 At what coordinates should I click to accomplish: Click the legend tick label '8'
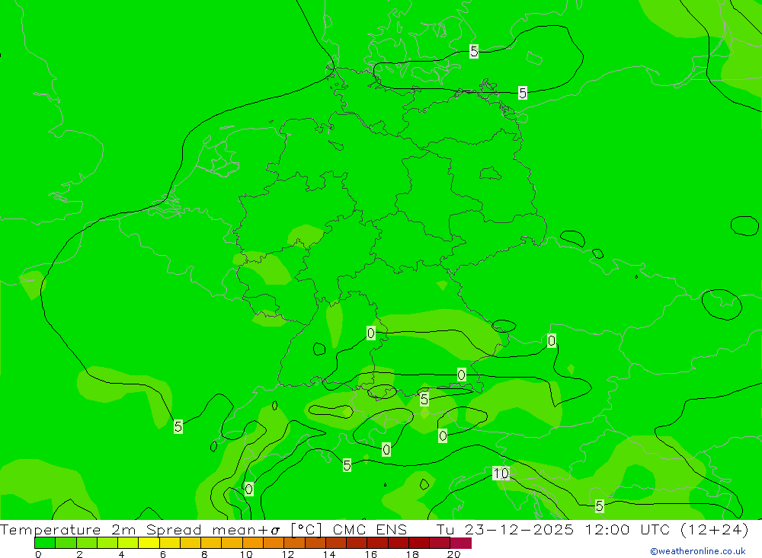coord(204,554)
